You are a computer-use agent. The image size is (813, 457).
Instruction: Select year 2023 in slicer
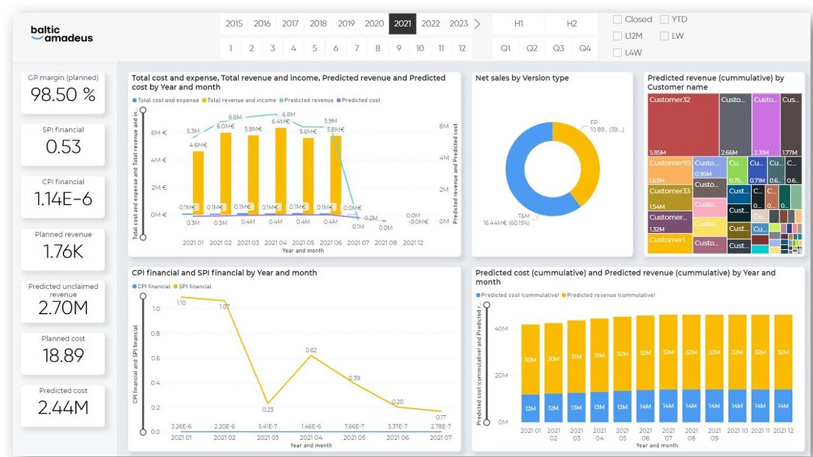click(x=459, y=23)
